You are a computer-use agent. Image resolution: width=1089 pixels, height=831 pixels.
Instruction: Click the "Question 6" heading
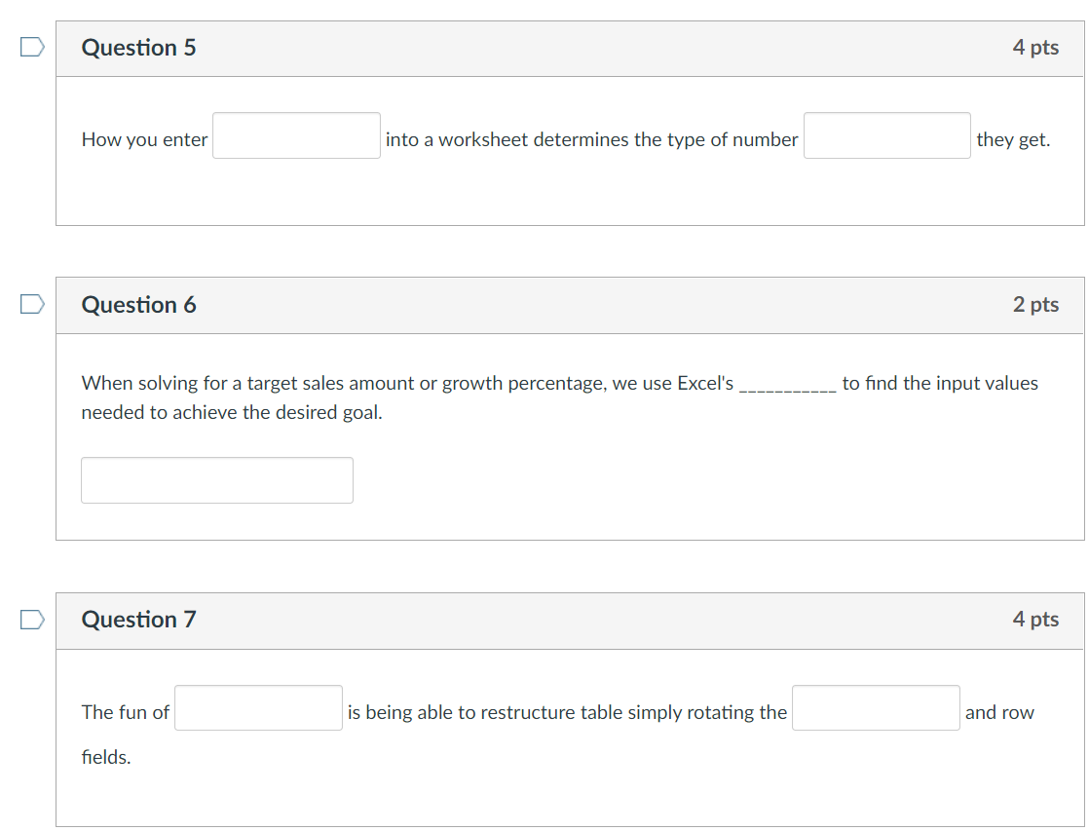139,304
